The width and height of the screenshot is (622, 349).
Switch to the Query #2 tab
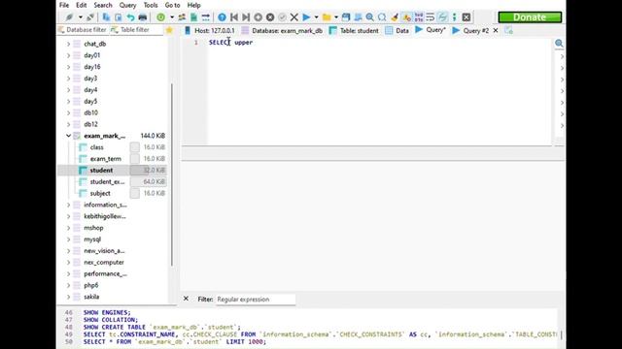click(470, 30)
